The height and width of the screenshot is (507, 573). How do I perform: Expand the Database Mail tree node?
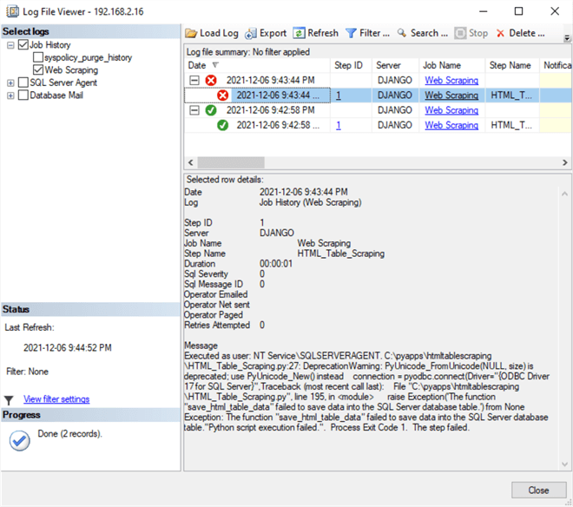(10, 95)
